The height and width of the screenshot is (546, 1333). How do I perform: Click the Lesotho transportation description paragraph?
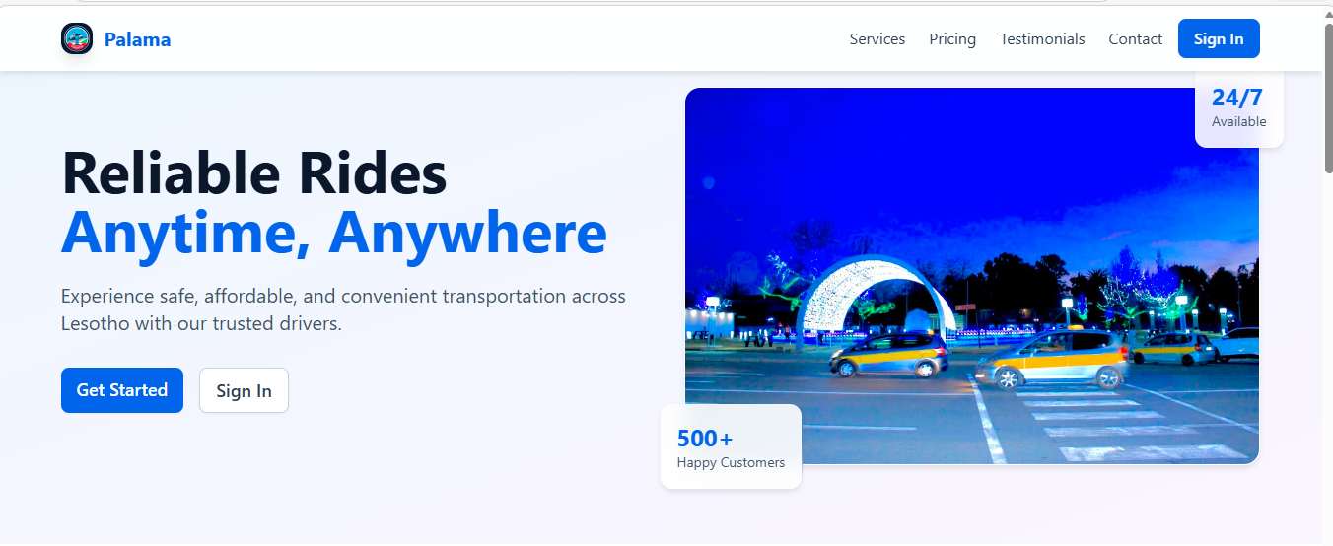[x=343, y=309]
